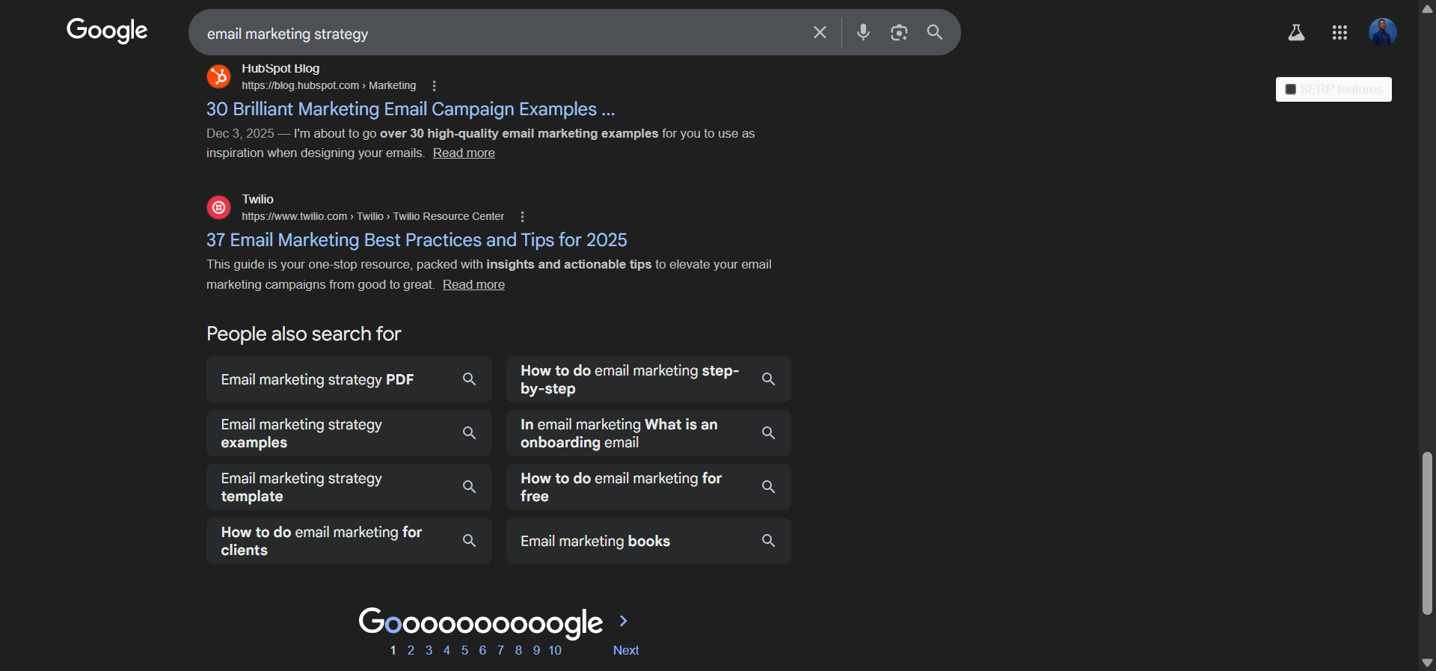The width and height of the screenshot is (1436, 671).
Task: Open www.twilio.com URL breadcrumb
Action: coord(372,216)
